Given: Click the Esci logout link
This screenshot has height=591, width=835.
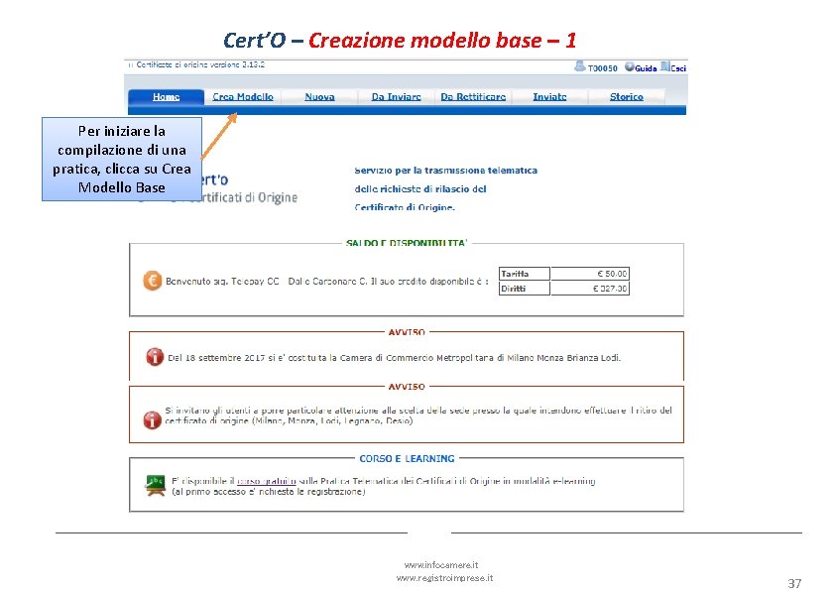Looking at the screenshot, I should (x=678, y=68).
